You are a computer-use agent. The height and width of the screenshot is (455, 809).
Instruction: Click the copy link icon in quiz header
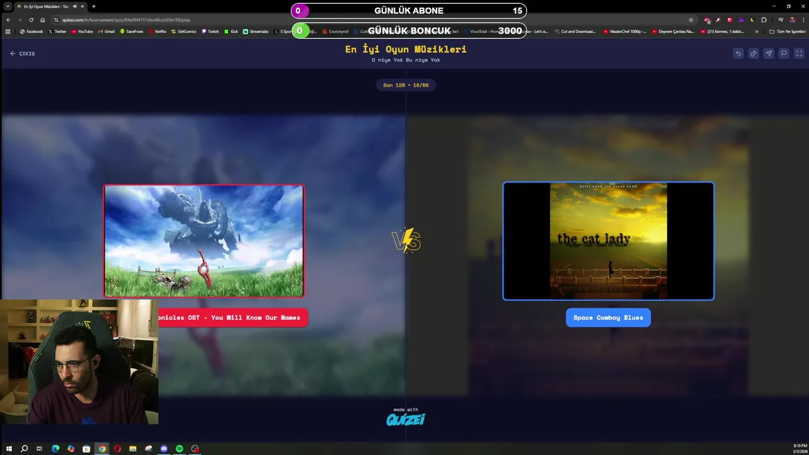[x=753, y=54]
